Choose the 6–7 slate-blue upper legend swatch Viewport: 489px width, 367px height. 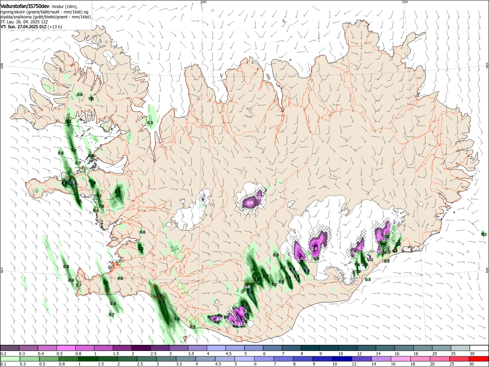pos(273,348)
